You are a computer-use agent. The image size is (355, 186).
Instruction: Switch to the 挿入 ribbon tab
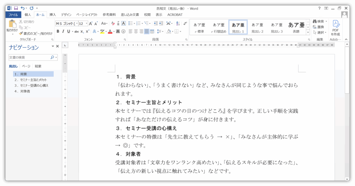[53, 15]
